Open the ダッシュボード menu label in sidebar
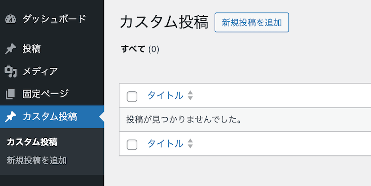The width and height of the screenshot is (371, 186). 54,19
